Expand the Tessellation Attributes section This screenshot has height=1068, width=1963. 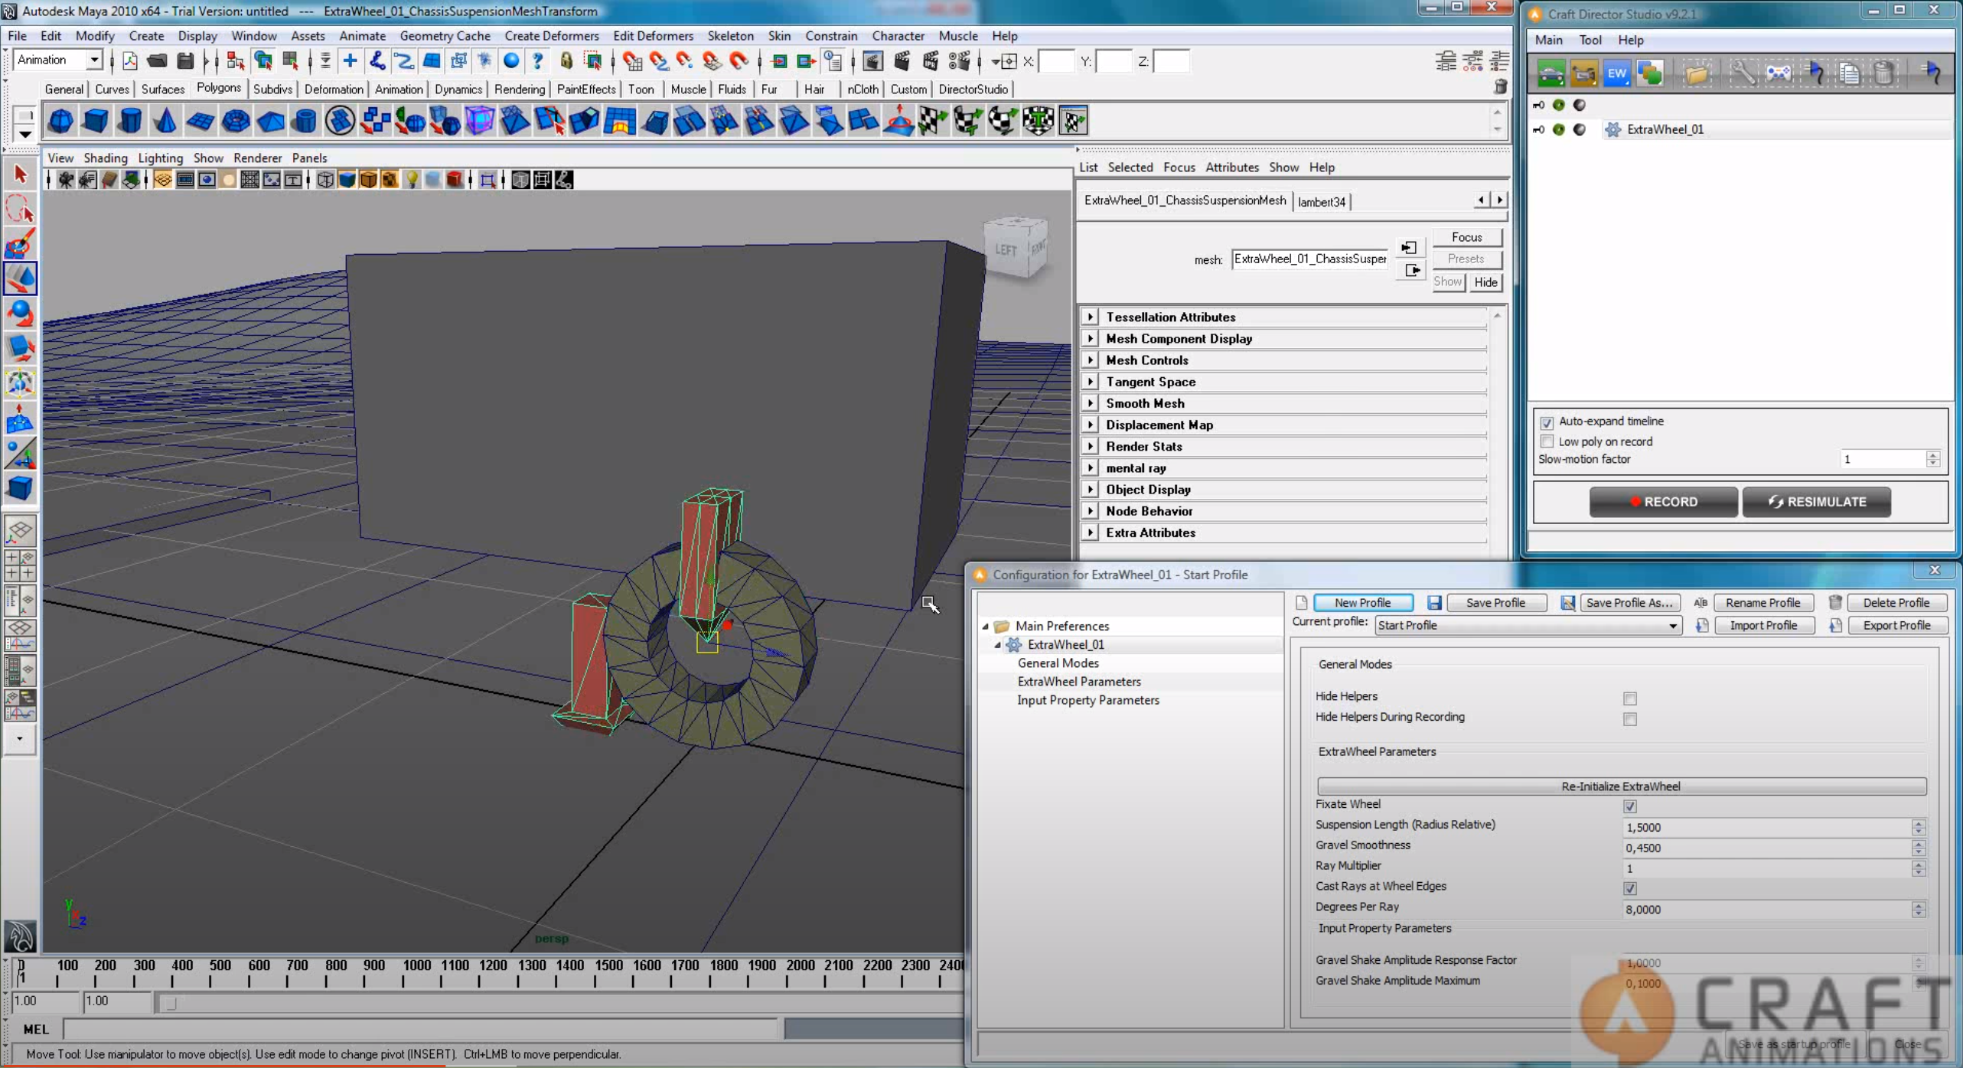pyautogui.click(x=1091, y=317)
